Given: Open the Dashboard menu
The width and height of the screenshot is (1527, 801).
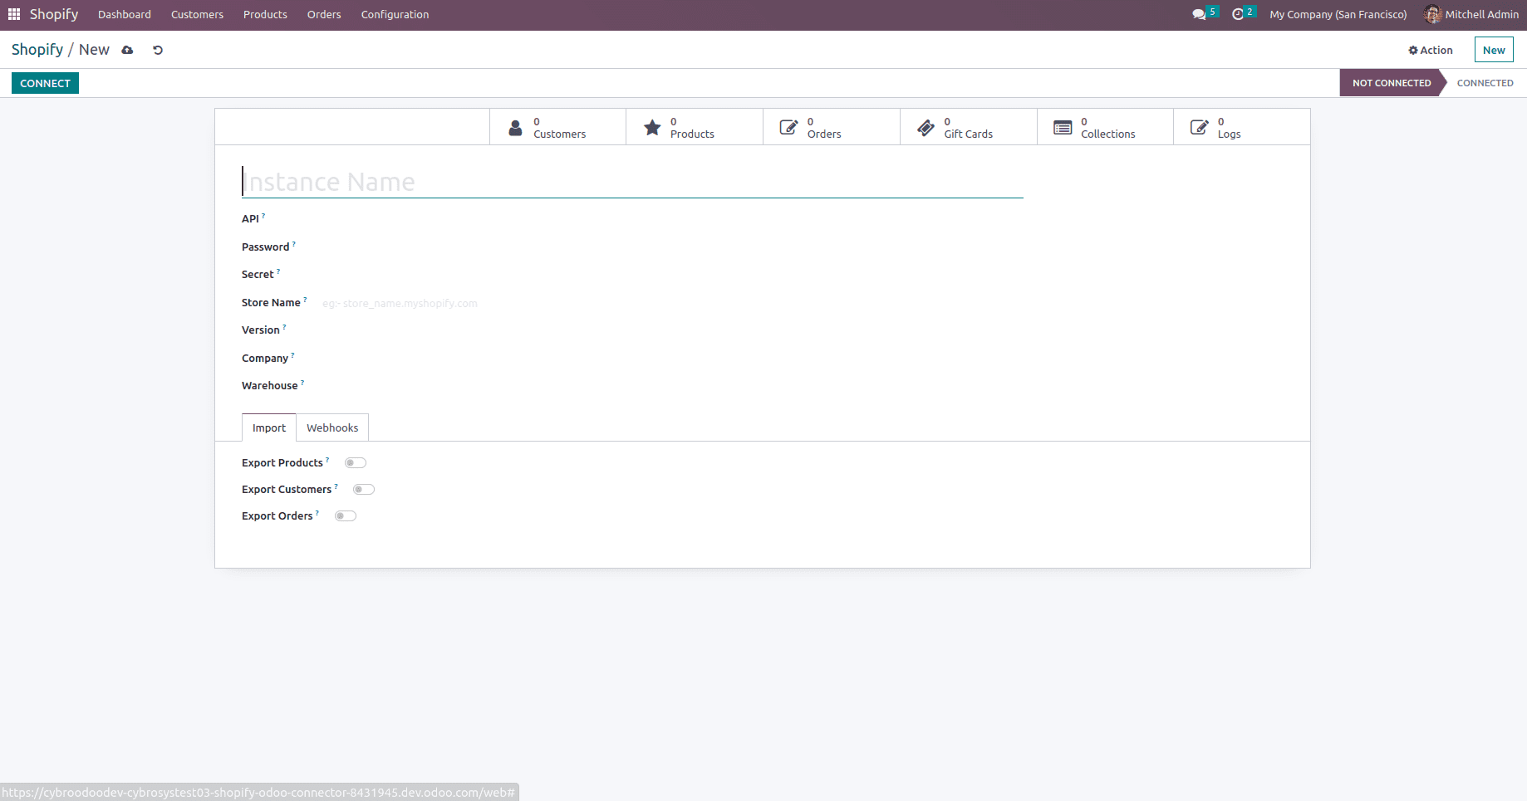Looking at the screenshot, I should coord(125,15).
